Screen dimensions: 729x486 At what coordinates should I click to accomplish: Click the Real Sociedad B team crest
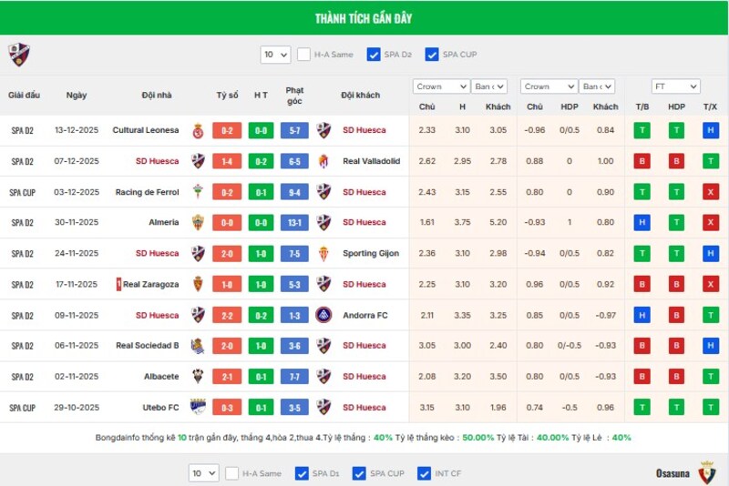[x=198, y=346]
